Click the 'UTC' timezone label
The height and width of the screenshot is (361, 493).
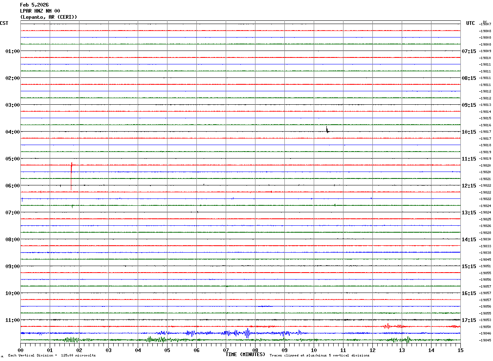(471, 23)
